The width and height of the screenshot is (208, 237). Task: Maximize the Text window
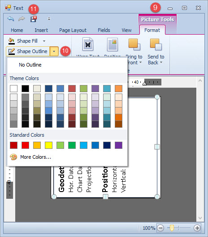point(184,8)
